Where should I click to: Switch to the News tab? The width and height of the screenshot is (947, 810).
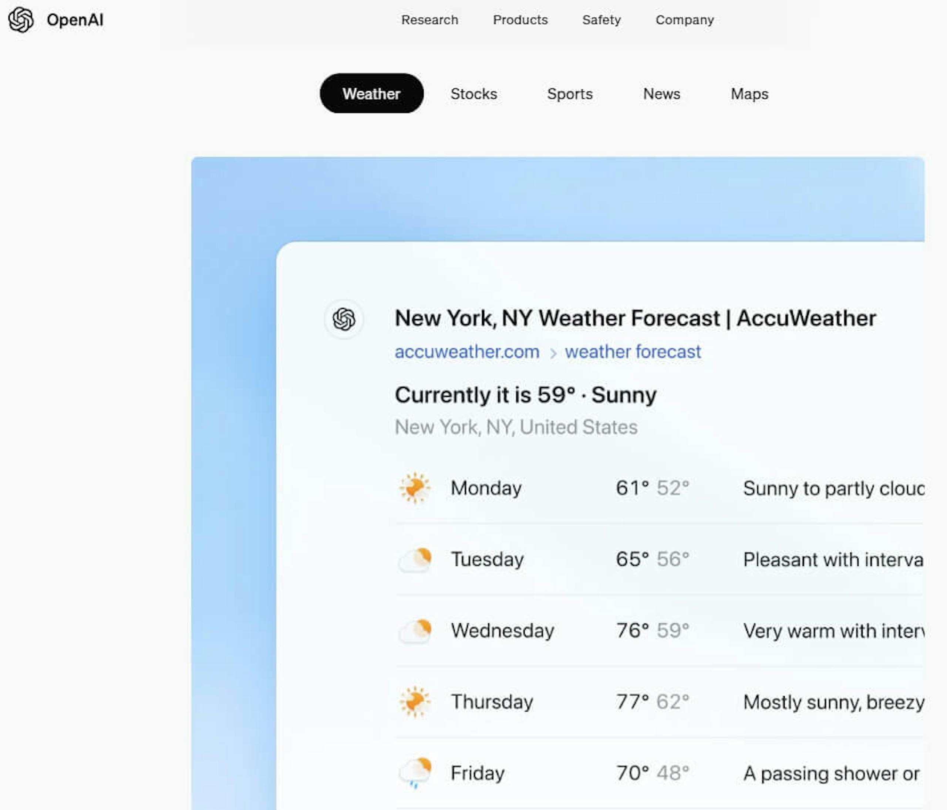coord(662,94)
